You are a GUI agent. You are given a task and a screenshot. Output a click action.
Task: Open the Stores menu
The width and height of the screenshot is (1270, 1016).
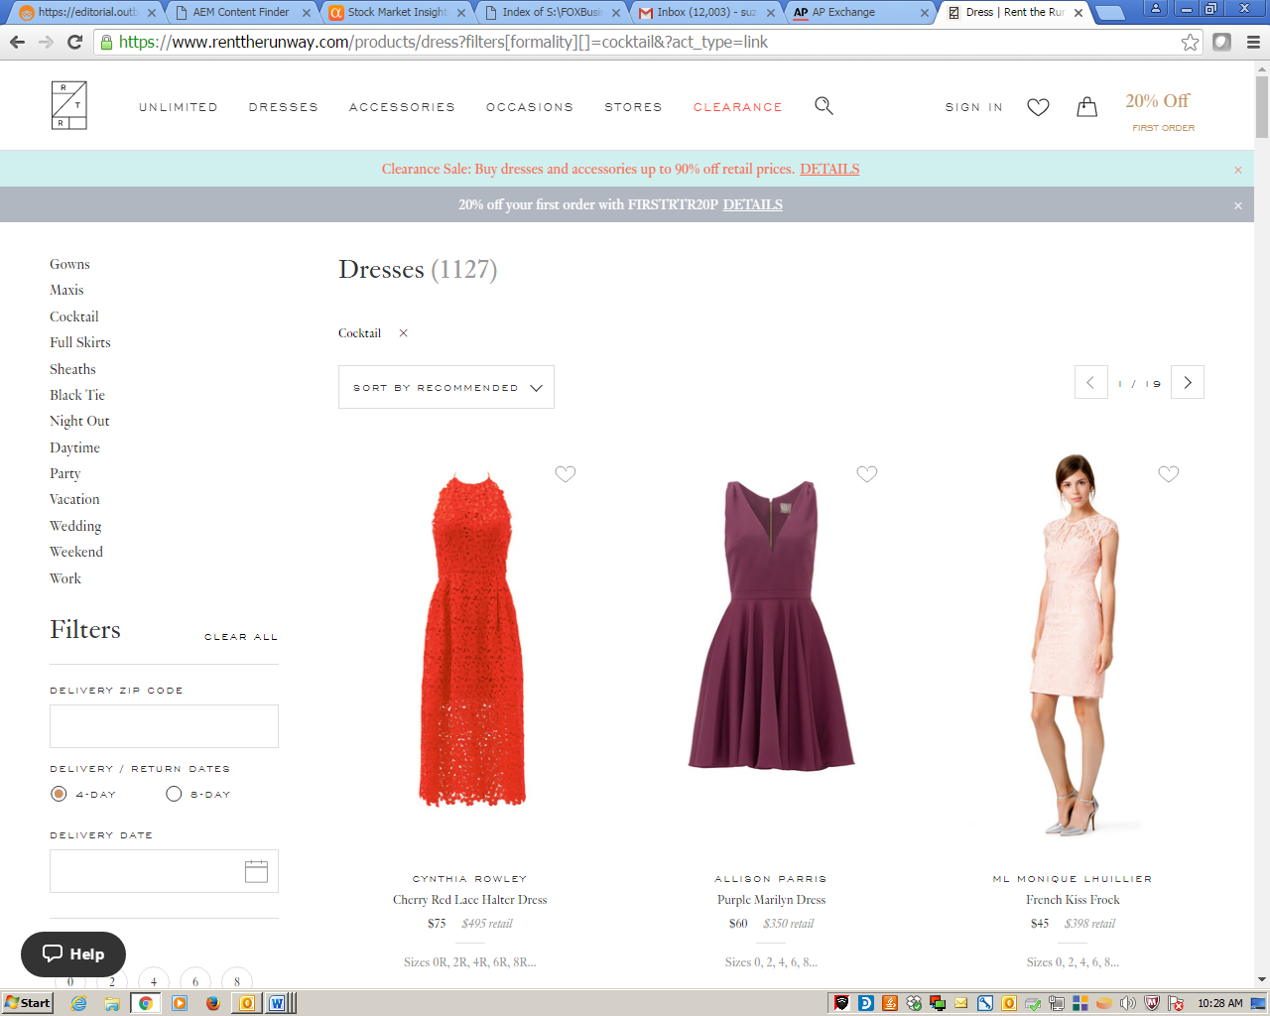[633, 107]
